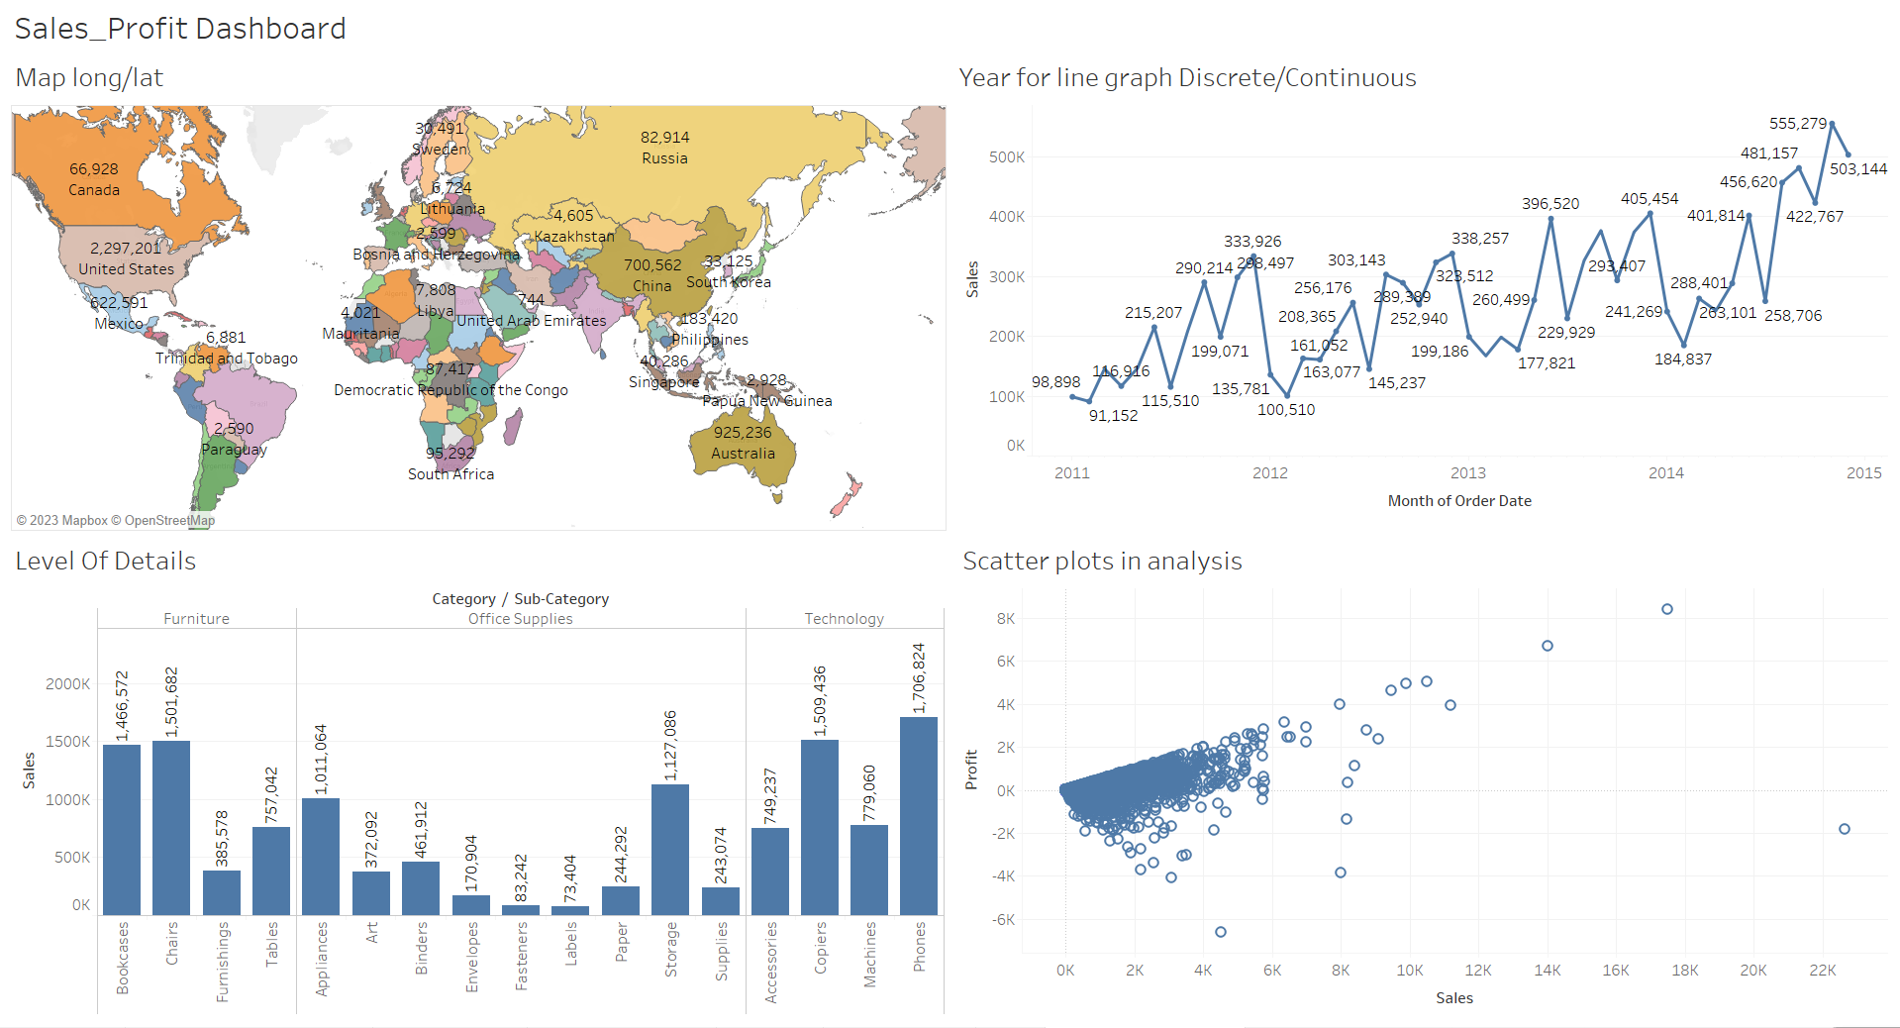This screenshot has width=1900, height=1028.
Task: Select China on the world map
Action: [651, 272]
